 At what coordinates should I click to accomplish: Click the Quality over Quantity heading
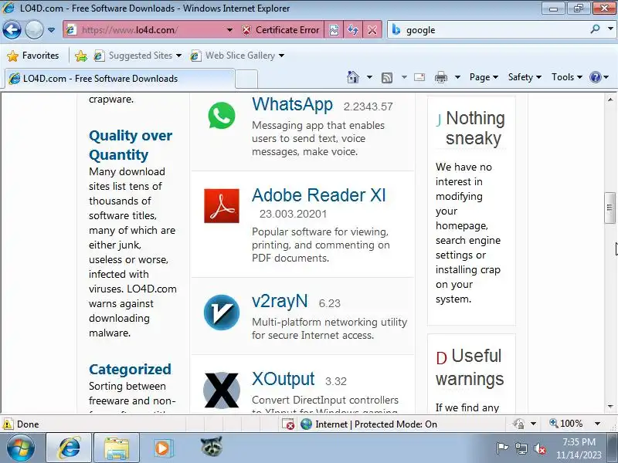point(131,145)
